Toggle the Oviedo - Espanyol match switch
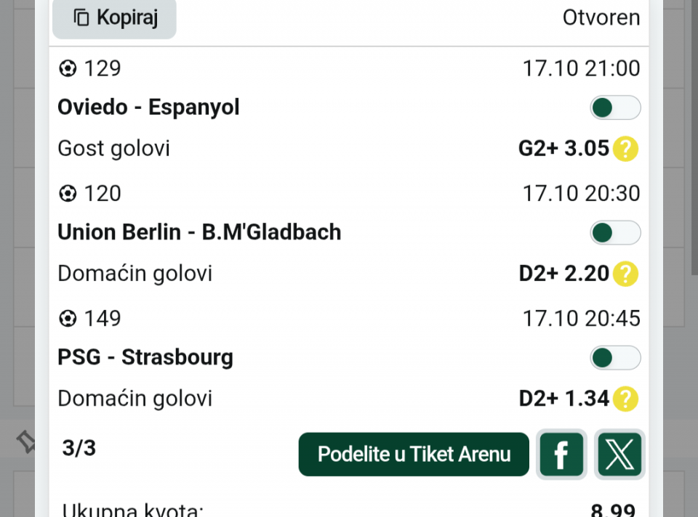The height and width of the screenshot is (517, 698). (x=615, y=108)
